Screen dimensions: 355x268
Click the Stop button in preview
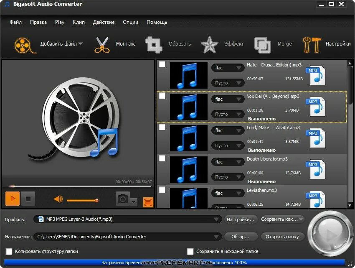28,199
